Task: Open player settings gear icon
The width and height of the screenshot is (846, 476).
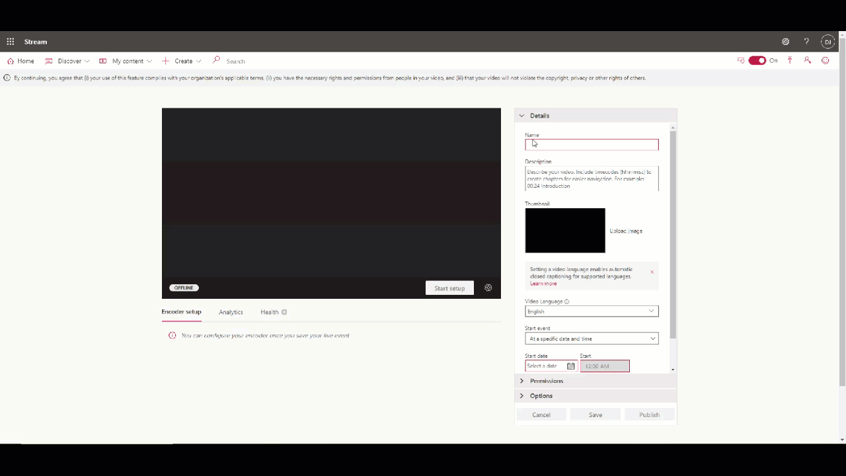Action: pos(488,288)
